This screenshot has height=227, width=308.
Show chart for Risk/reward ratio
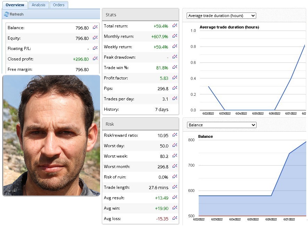(175, 135)
